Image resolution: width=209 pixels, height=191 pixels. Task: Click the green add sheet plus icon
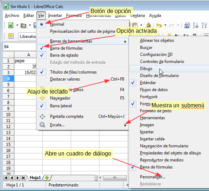click(x=47, y=178)
